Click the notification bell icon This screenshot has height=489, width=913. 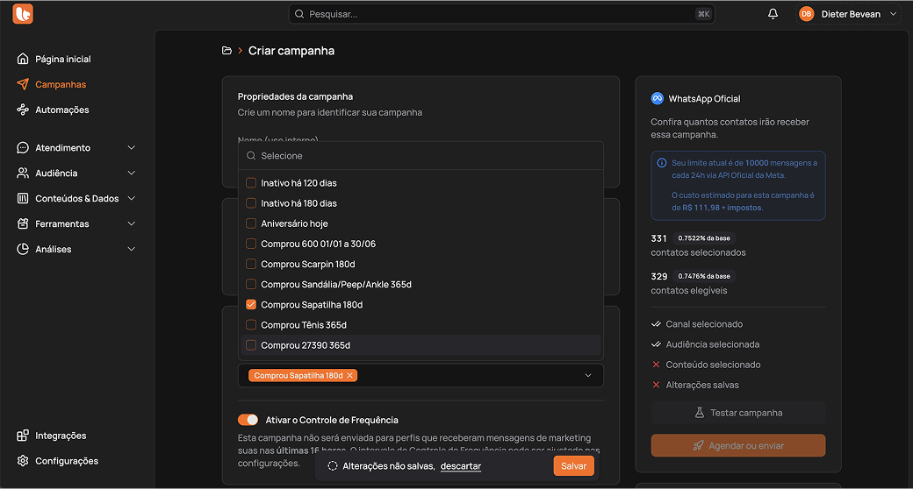pyautogui.click(x=773, y=14)
